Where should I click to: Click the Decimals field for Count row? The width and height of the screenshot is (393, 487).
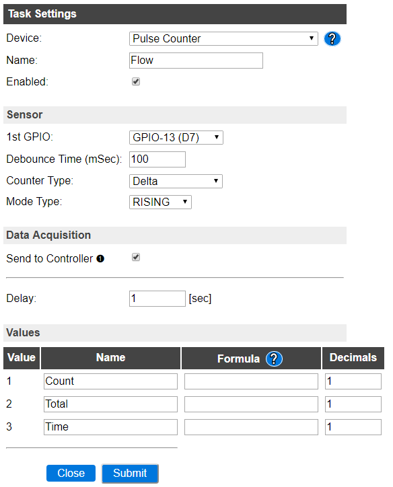353,381
